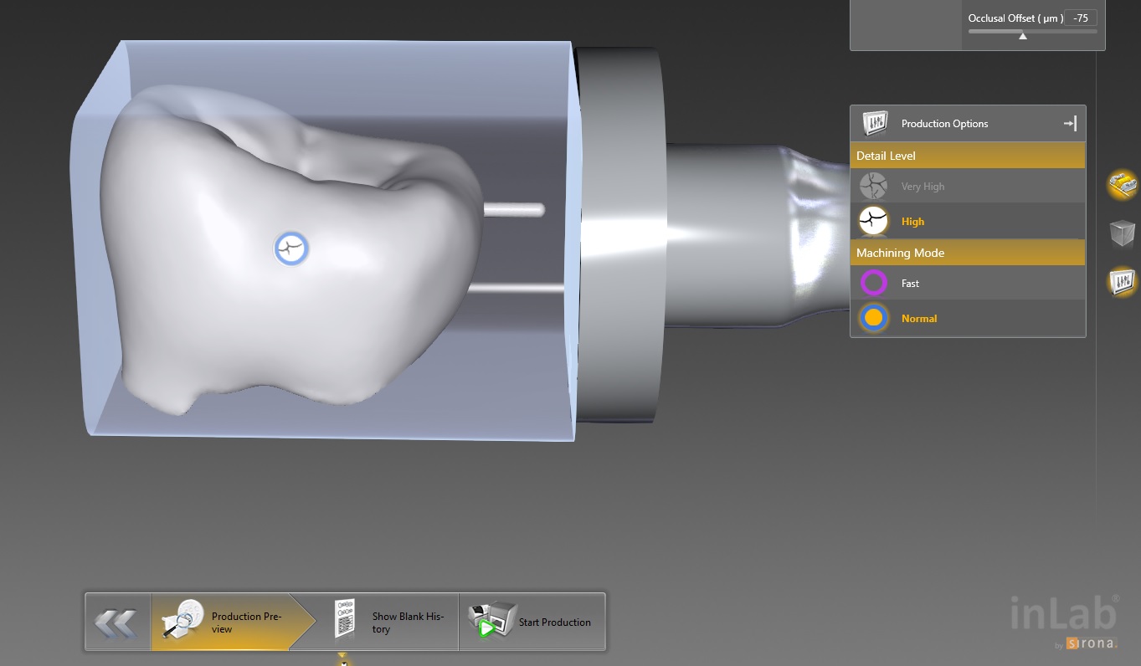Click the Occlusal Offset slider handle

tap(1022, 35)
